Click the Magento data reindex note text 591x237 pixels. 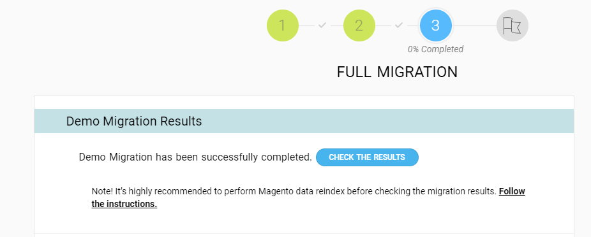[x=294, y=191]
